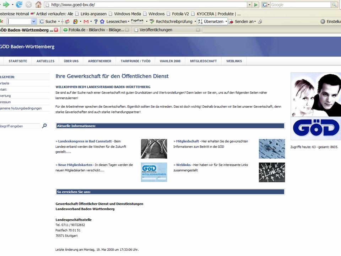The width and height of the screenshot is (341, 256).
Task: Open the MITGLIEDSCHAFT navigation item
Action: 203,61
